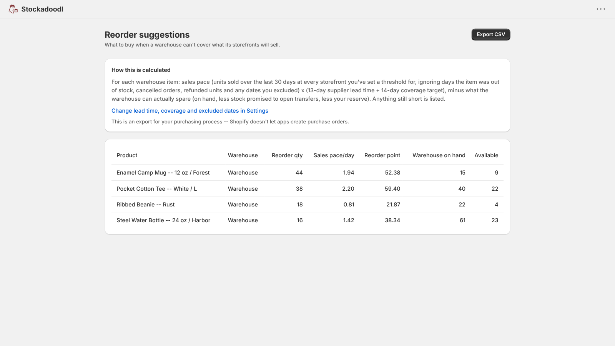This screenshot has height=346, width=615.
Task: Click the Warehouse on hand column header
Action: pos(439,155)
